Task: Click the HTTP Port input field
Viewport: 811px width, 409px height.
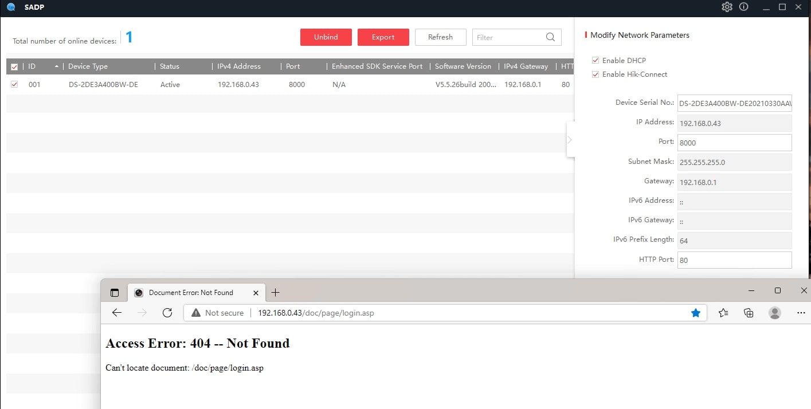Action: (734, 260)
